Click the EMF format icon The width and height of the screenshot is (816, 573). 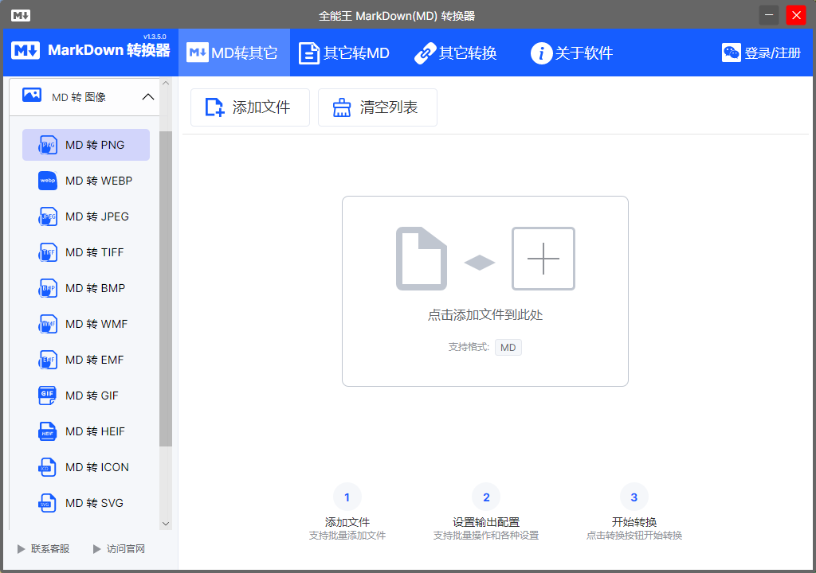(x=48, y=361)
